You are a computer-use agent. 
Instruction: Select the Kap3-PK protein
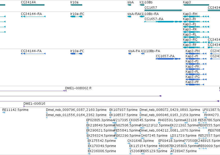(x=195, y=69)
